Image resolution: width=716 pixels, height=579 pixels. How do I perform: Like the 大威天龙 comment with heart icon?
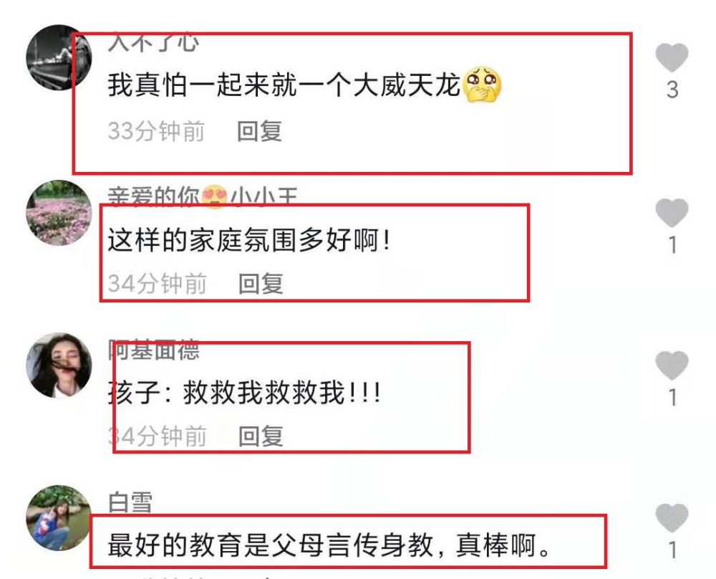[672, 57]
